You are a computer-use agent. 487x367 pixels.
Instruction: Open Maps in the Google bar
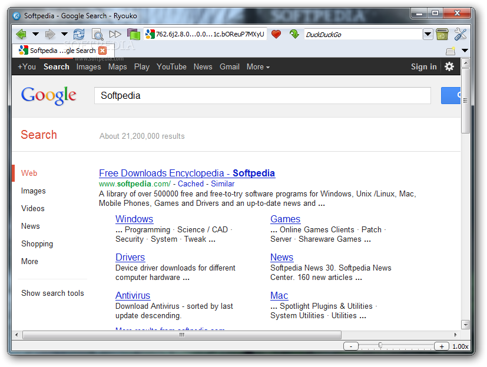tap(117, 66)
